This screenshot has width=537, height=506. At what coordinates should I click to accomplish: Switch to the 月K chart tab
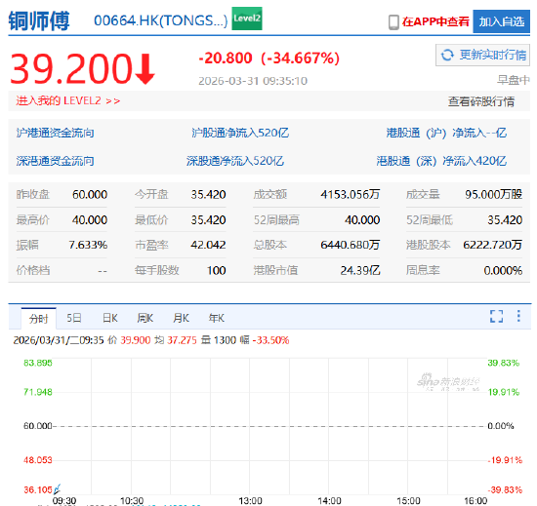coord(181,318)
